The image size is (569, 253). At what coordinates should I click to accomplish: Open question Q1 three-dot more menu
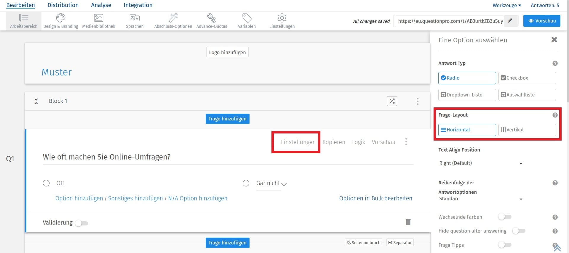[x=406, y=142]
